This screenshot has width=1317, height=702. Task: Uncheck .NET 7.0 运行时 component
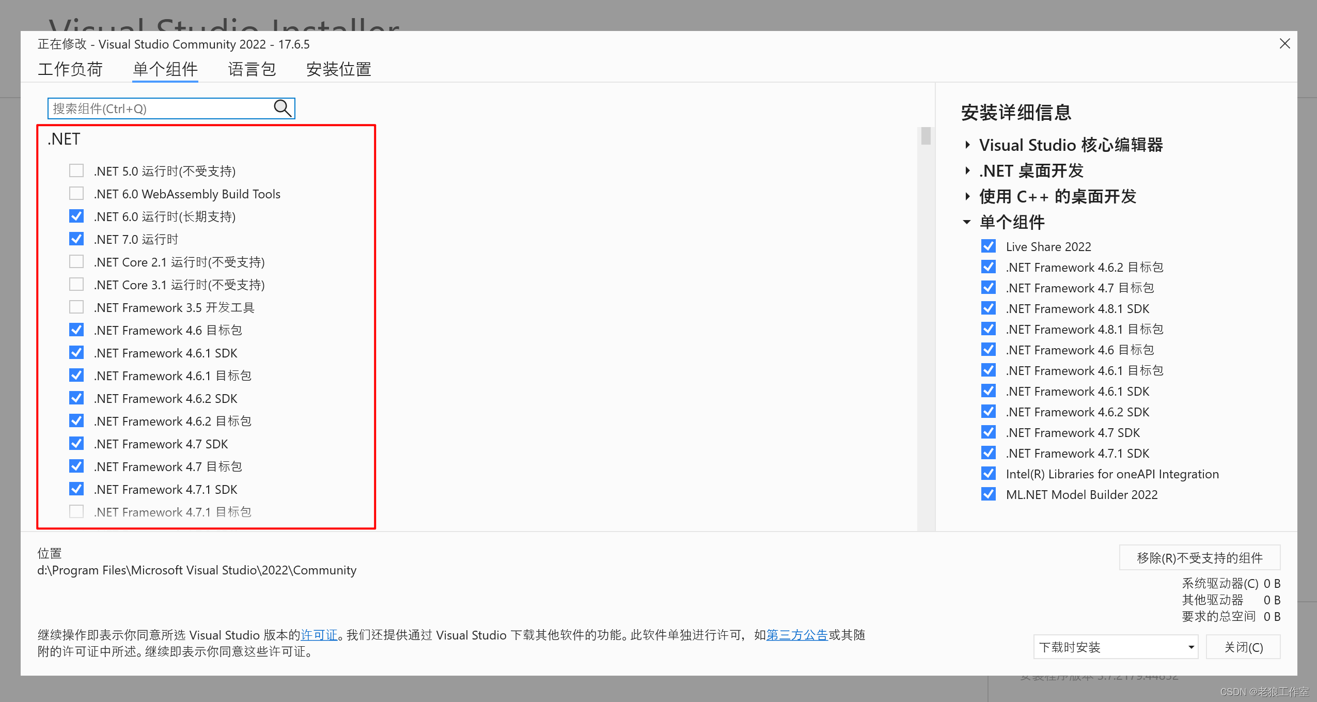[x=76, y=239]
